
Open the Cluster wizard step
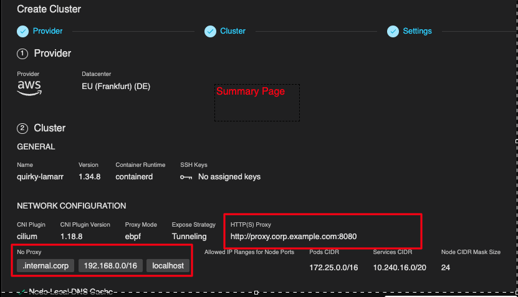tap(233, 31)
